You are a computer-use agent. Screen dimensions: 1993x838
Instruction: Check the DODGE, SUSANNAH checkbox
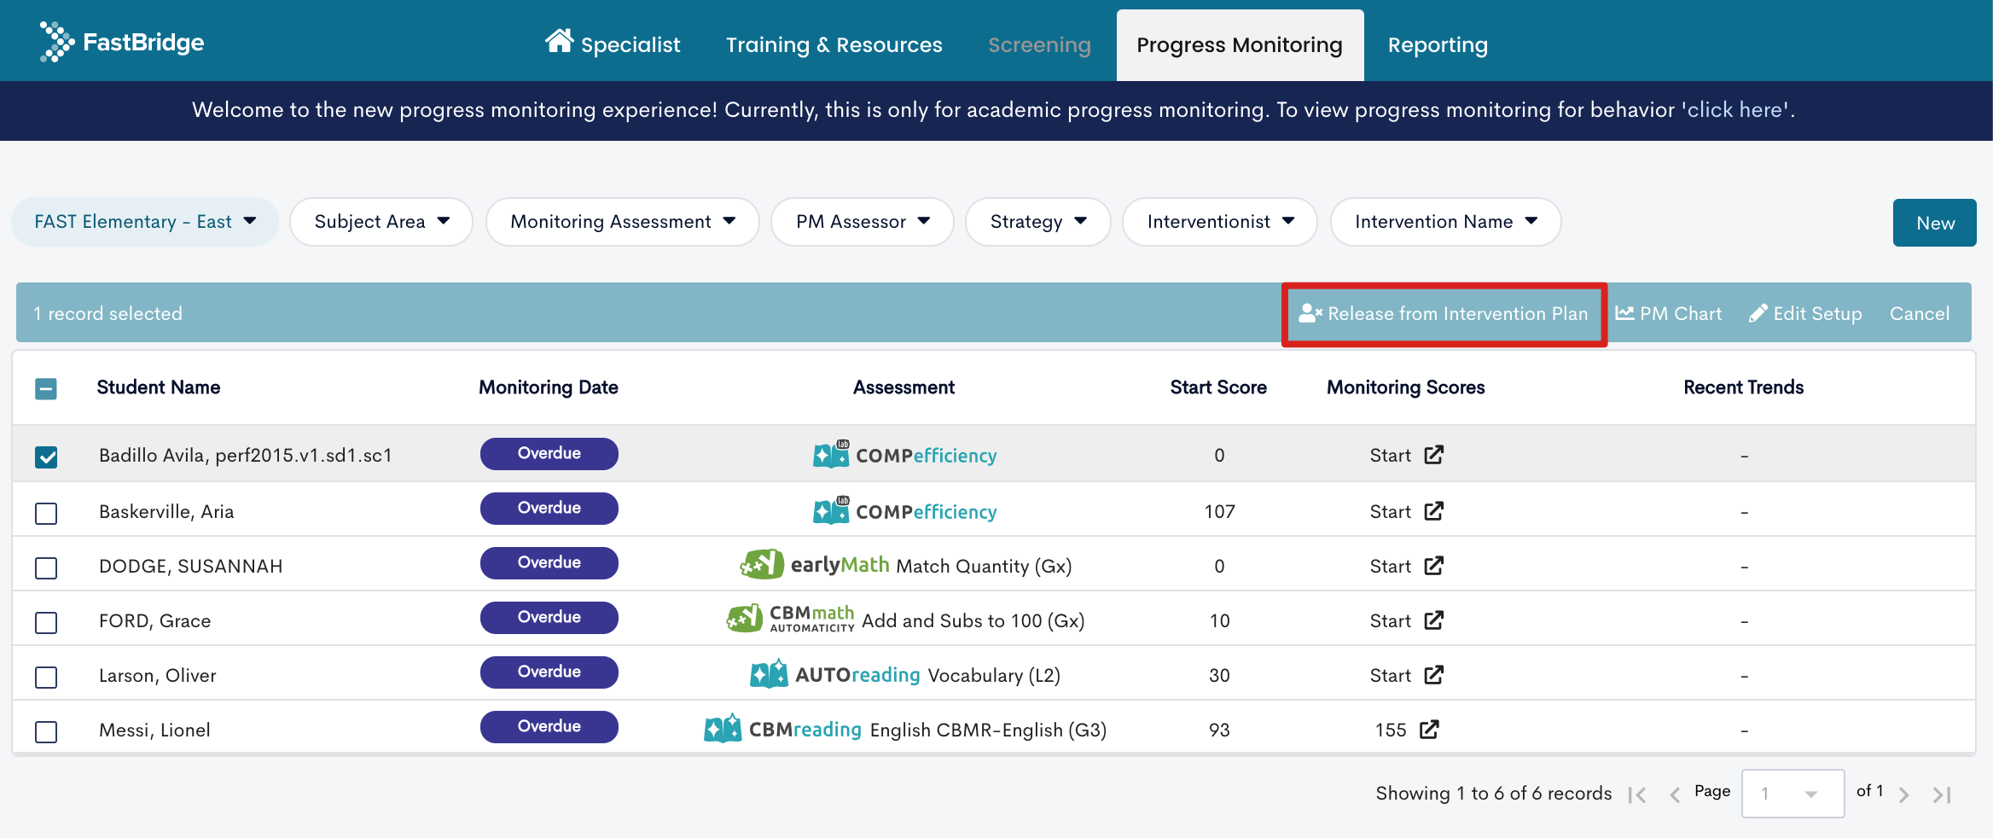(x=46, y=567)
